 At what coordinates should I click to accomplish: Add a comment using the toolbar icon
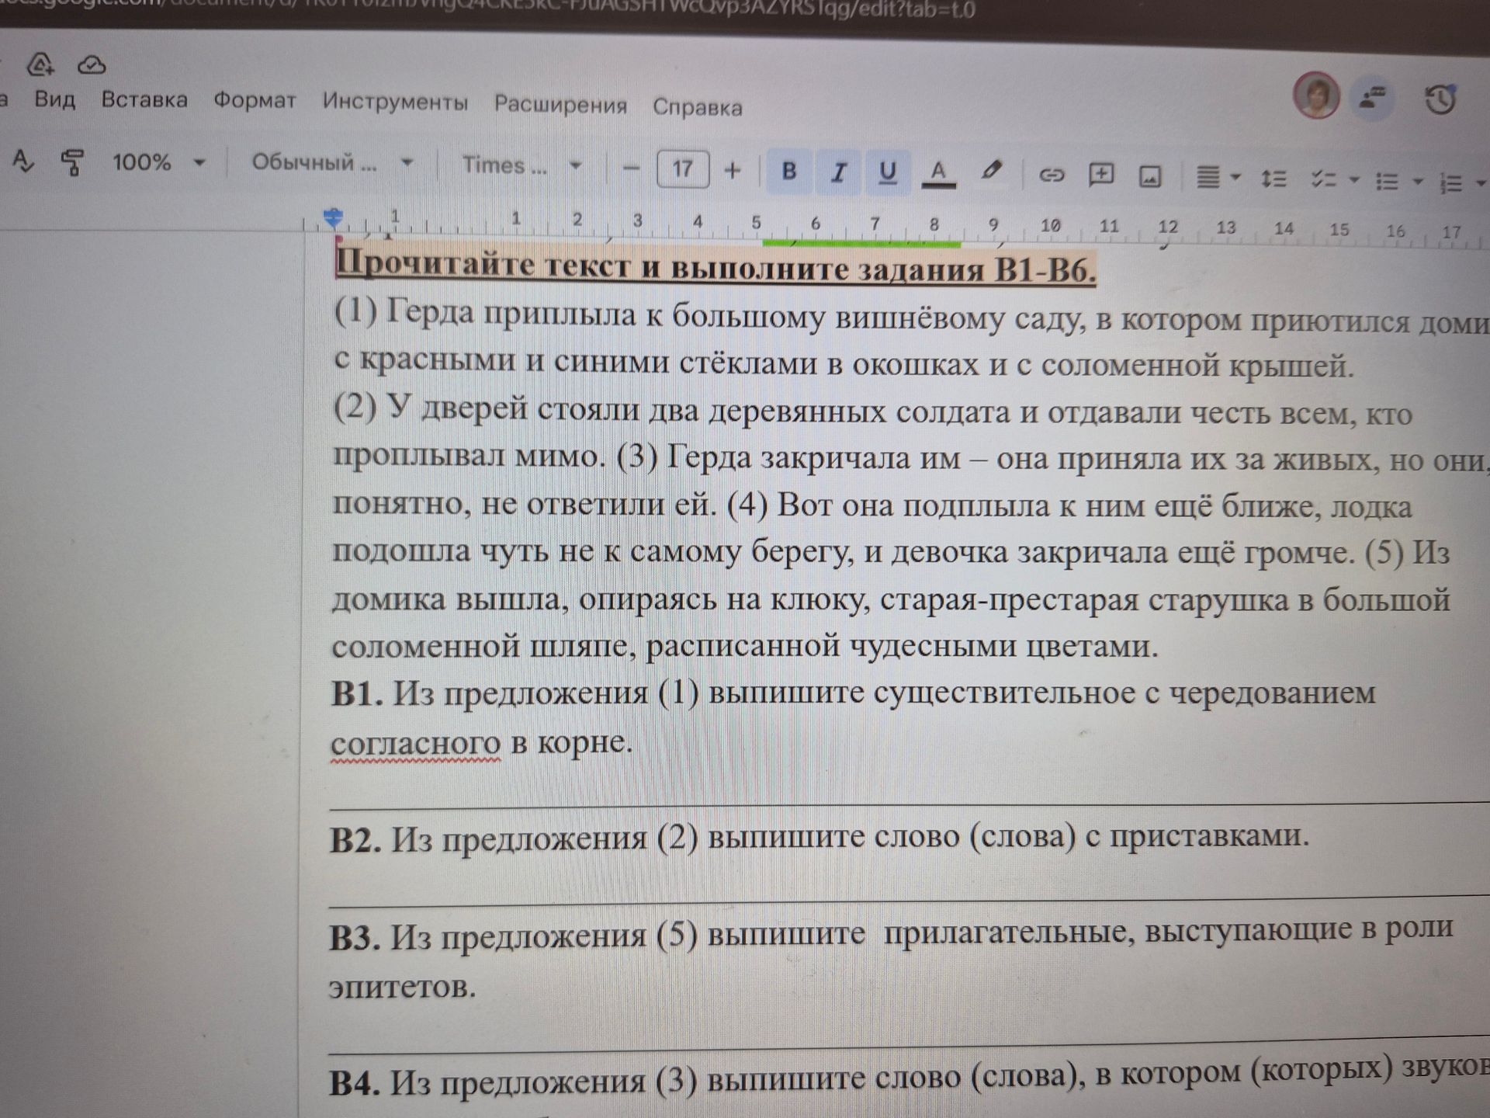click(1101, 175)
